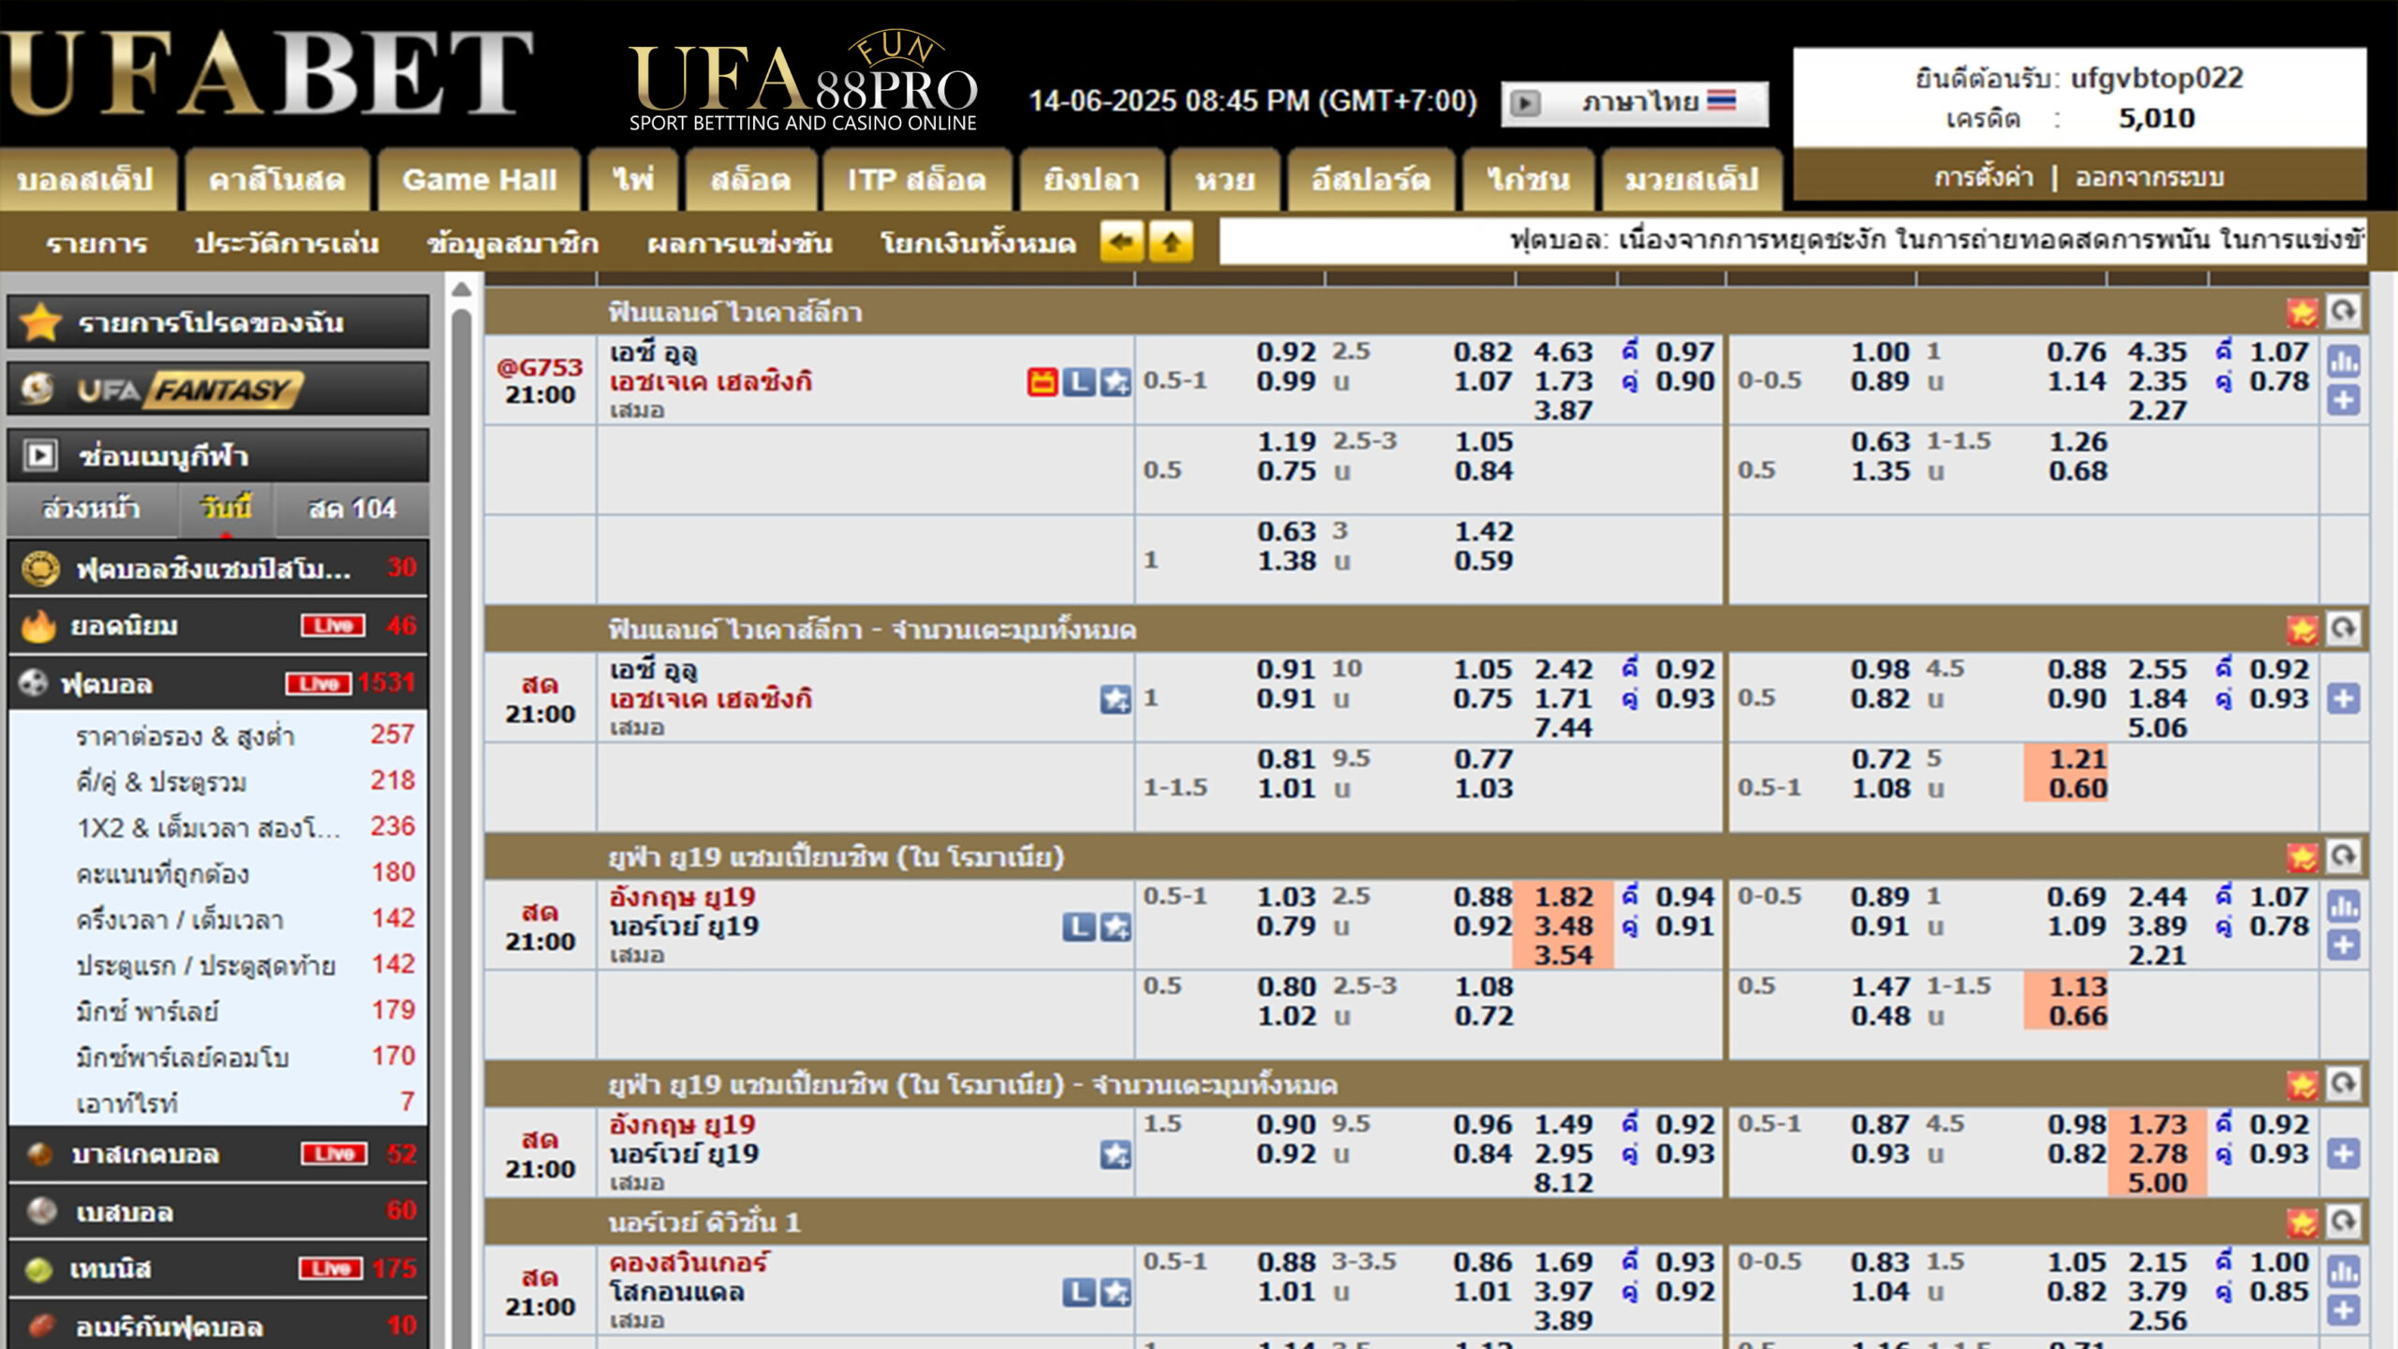2398x1349 pixels.
Task: Open ผลการแข่งขัน match results
Action: point(739,244)
